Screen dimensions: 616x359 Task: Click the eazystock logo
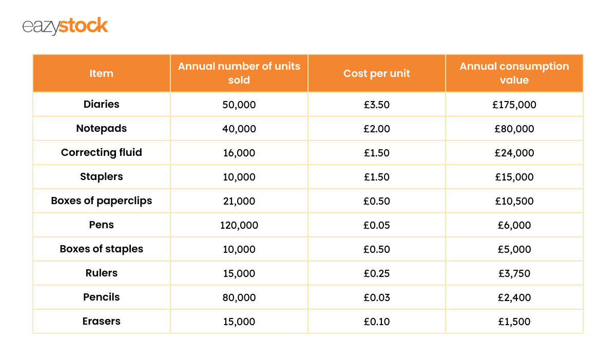tap(65, 26)
